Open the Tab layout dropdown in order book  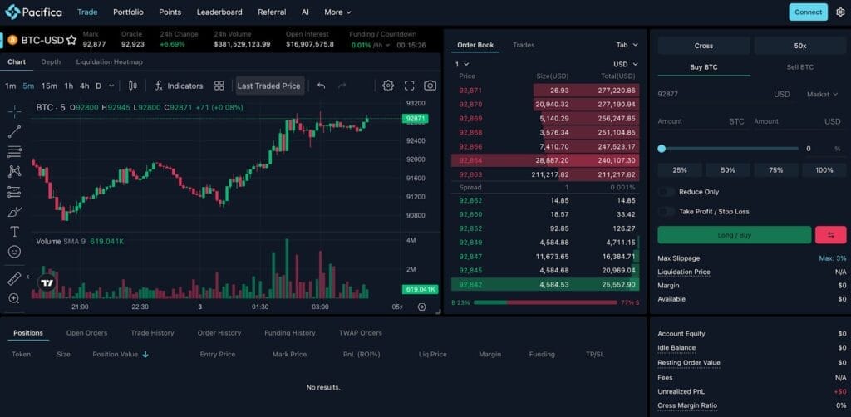627,45
